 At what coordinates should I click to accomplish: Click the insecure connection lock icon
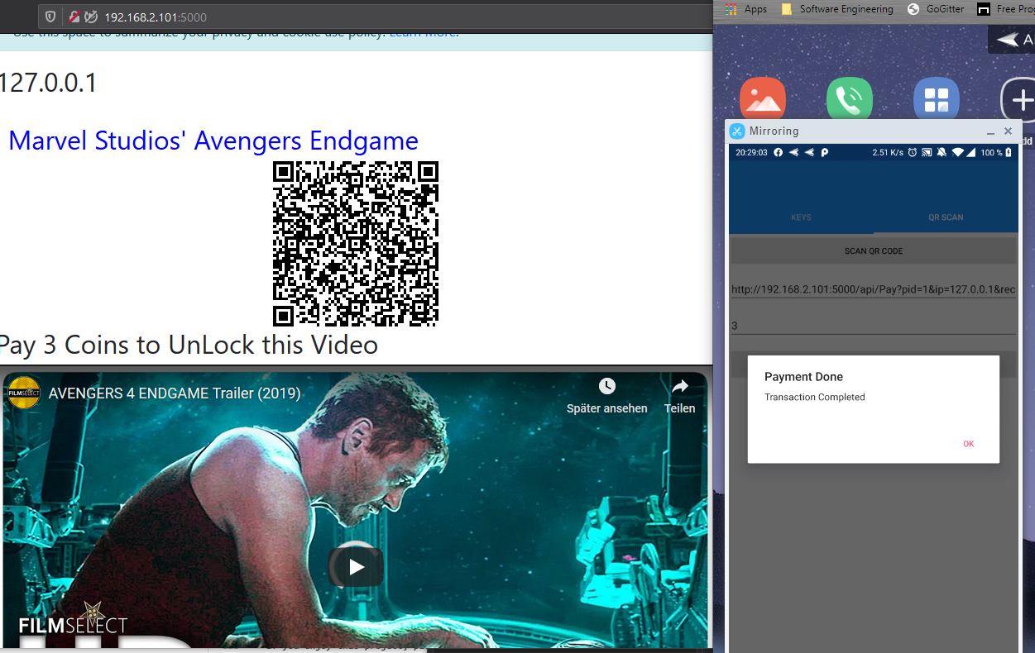click(x=74, y=17)
